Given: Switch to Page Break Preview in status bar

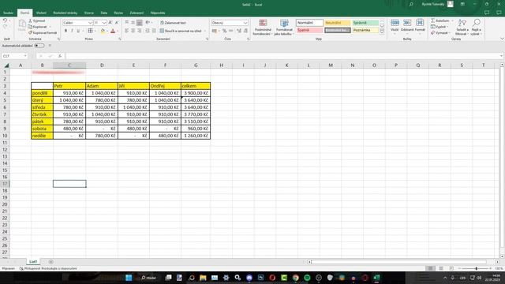Looking at the screenshot, I should (451, 268).
